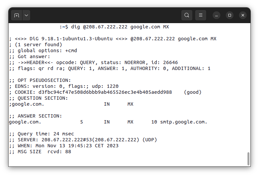The image size is (259, 176).
Task: Click the MSG SIZE rcvd: 88 line
Action: pyautogui.click(x=40, y=152)
